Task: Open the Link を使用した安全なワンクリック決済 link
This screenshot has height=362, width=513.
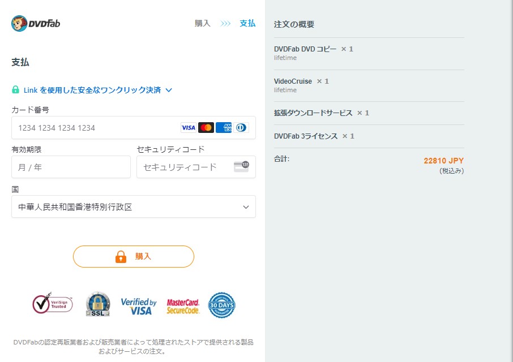Action: coord(92,90)
